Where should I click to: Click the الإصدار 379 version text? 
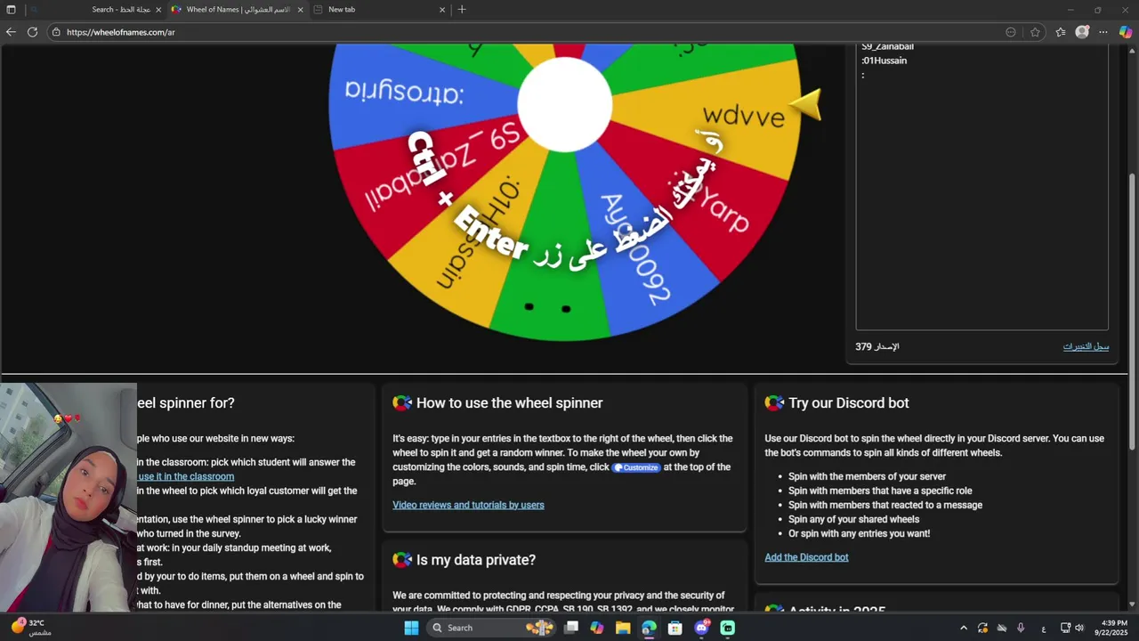877,346
